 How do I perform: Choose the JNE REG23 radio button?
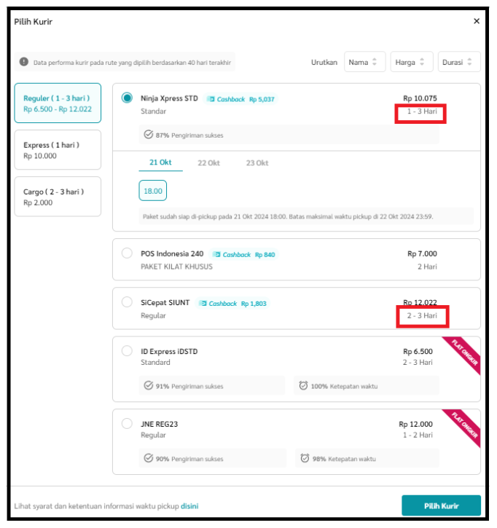click(x=128, y=423)
